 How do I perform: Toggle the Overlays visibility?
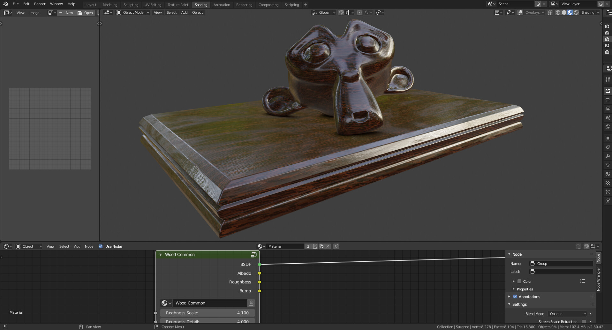click(520, 12)
